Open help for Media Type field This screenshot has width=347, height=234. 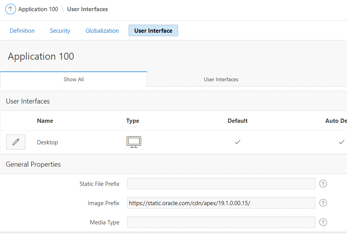click(323, 222)
